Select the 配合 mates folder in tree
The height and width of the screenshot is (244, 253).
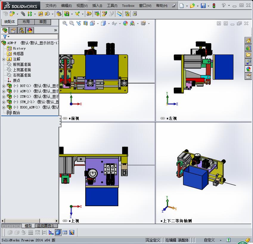[x=16, y=113]
